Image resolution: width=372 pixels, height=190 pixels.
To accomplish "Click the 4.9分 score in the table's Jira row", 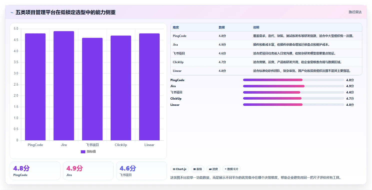I will click(x=222, y=45).
